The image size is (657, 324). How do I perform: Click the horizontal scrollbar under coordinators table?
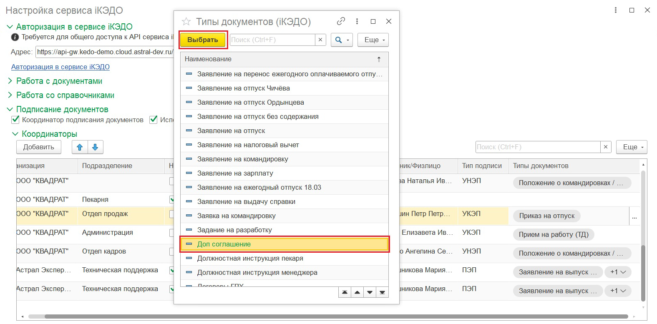(x=334, y=316)
